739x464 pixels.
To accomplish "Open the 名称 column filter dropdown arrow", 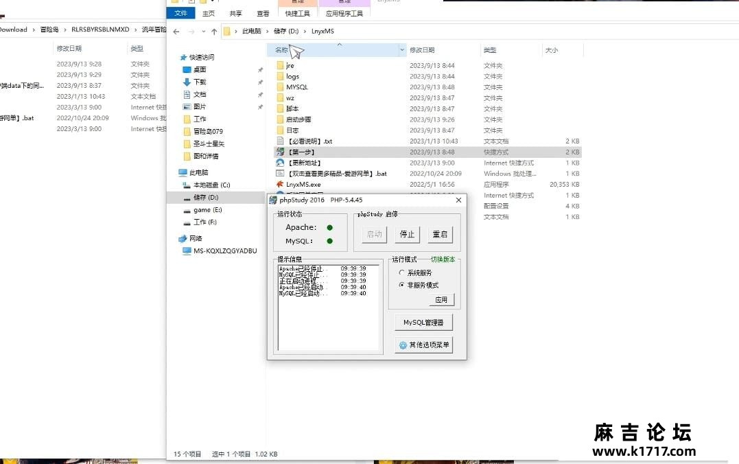I will [402, 49].
